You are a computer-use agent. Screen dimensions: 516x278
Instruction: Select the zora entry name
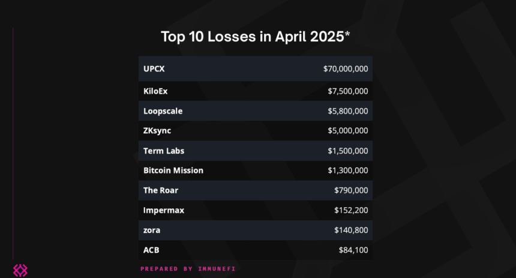pyautogui.click(x=152, y=230)
